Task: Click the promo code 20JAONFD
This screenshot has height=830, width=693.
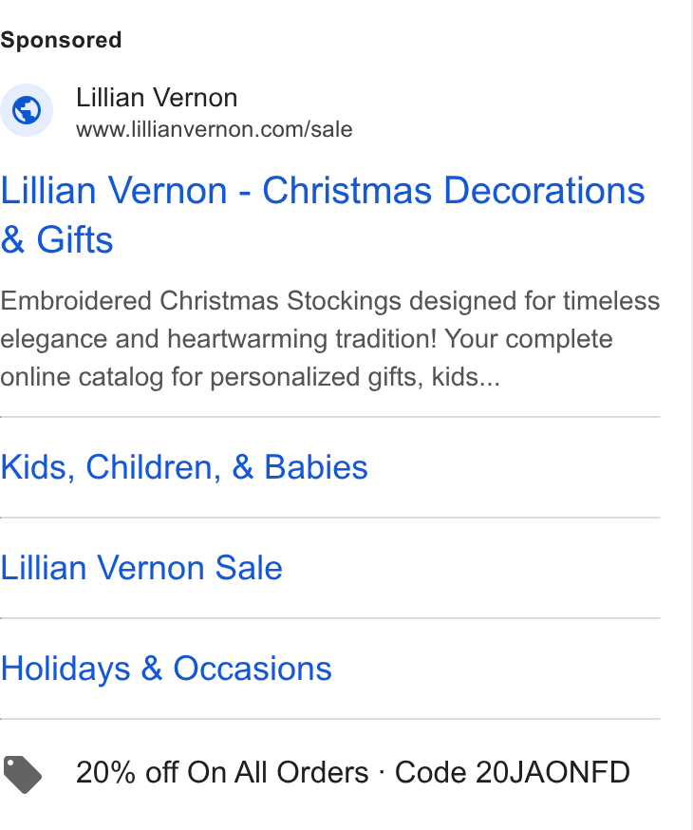Action: click(553, 772)
